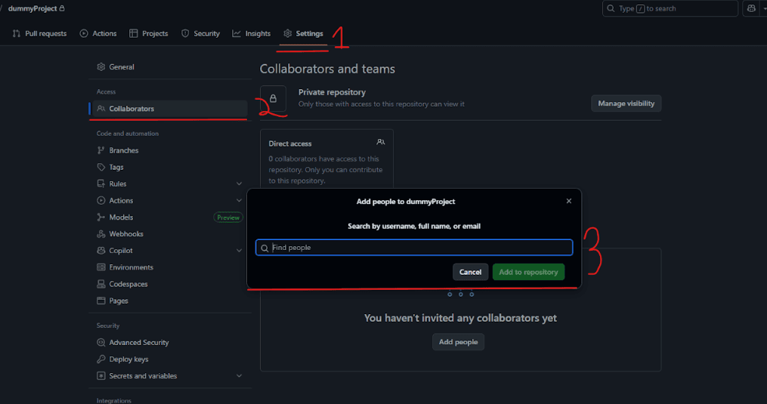Expand the Copilot section chevron
The width and height of the screenshot is (767, 404).
240,251
